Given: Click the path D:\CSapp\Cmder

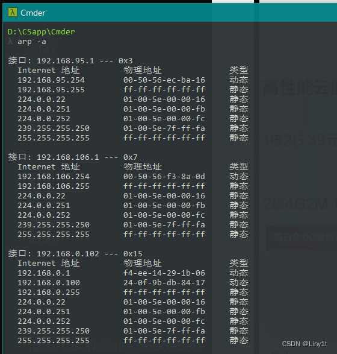Looking at the screenshot, I should pos(42,32).
